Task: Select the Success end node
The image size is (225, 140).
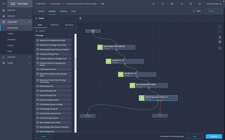Action: coord(88,116)
